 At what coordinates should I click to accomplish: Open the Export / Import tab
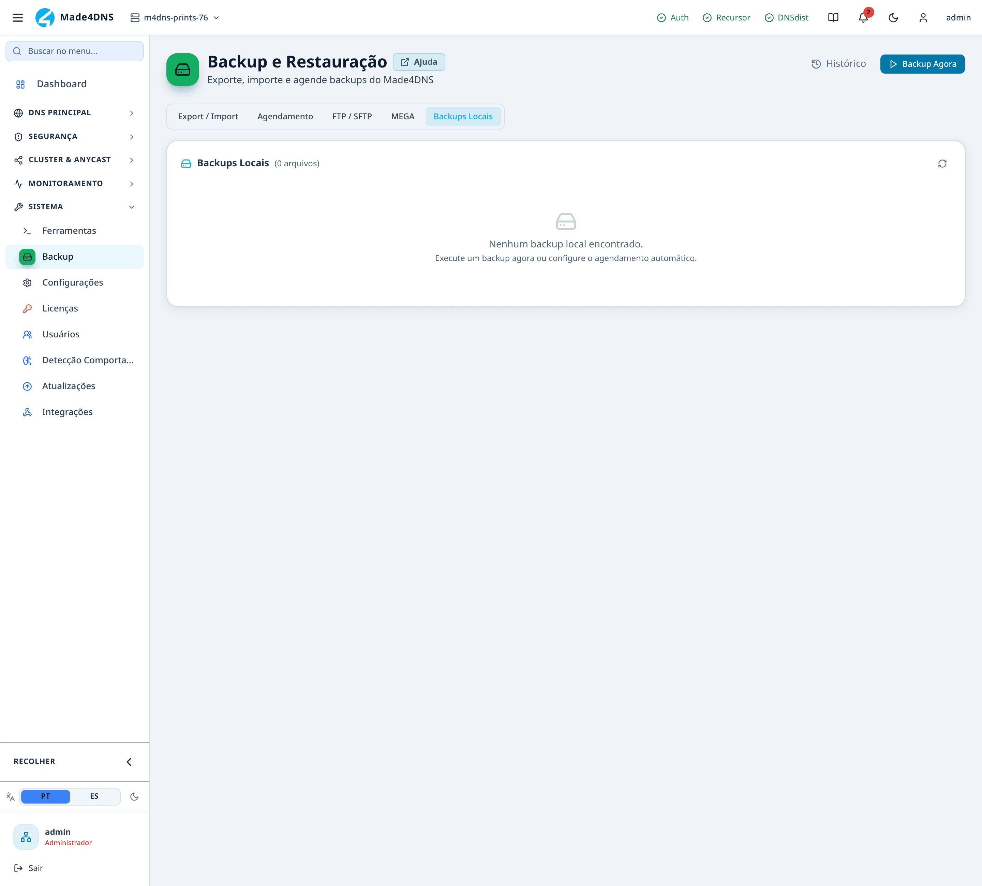(208, 116)
